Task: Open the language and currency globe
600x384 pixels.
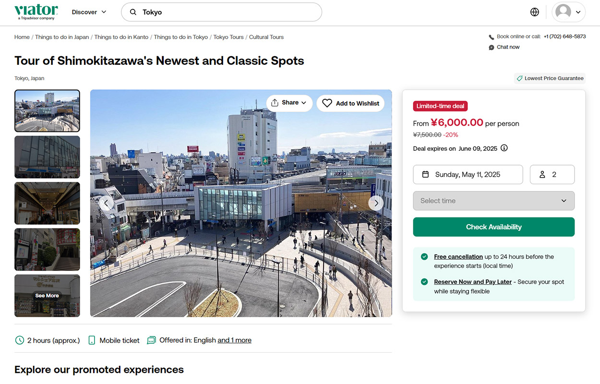Action: [535, 12]
